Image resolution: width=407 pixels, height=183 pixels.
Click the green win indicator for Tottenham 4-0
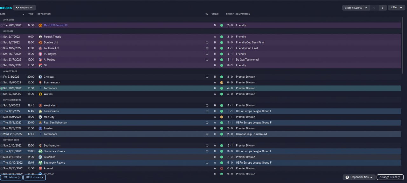[222, 88]
